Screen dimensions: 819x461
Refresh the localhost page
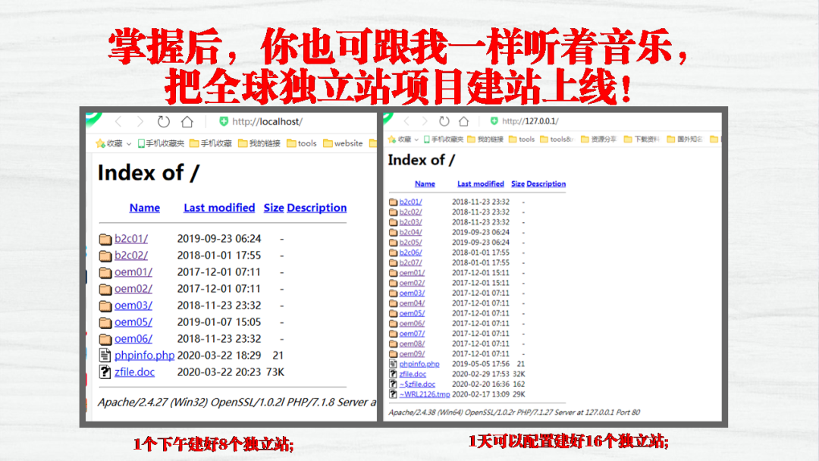[x=163, y=121]
